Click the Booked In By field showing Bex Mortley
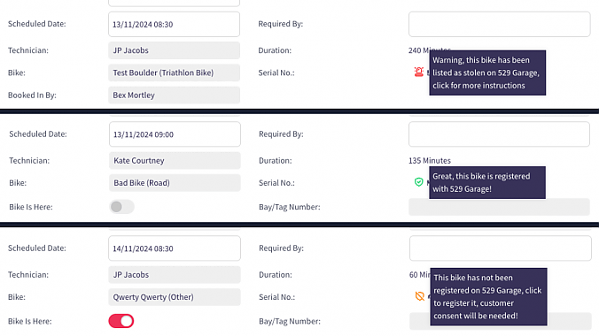The height and width of the screenshot is (336, 599). [x=175, y=95]
